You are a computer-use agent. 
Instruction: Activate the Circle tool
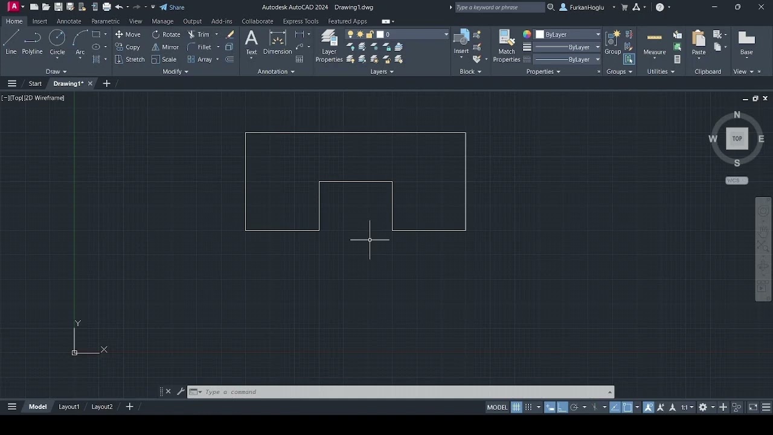tap(57, 42)
